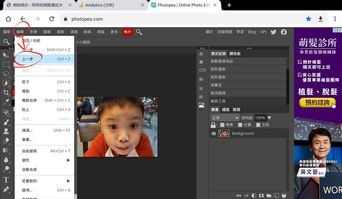Toggle the 像素 lock checkbox
342x199 pixels.
click(x=222, y=125)
